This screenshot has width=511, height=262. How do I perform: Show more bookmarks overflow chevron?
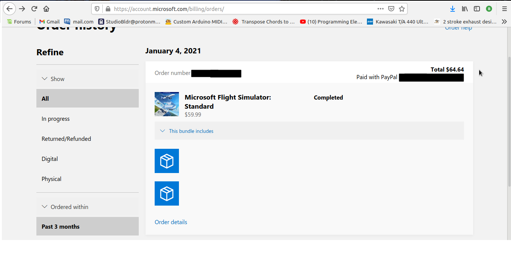[504, 22]
